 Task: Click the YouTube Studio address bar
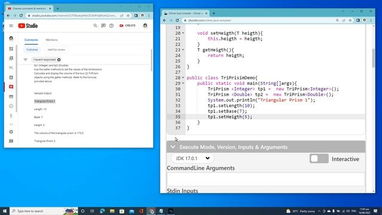coord(74,16)
